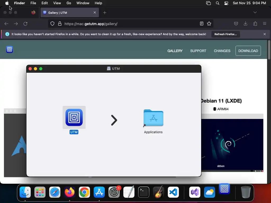271x203 pixels.
Task: Click the Firefox address bar URL field
Action: [130, 24]
